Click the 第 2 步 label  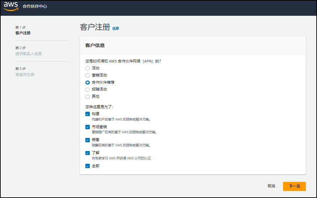point(21,48)
